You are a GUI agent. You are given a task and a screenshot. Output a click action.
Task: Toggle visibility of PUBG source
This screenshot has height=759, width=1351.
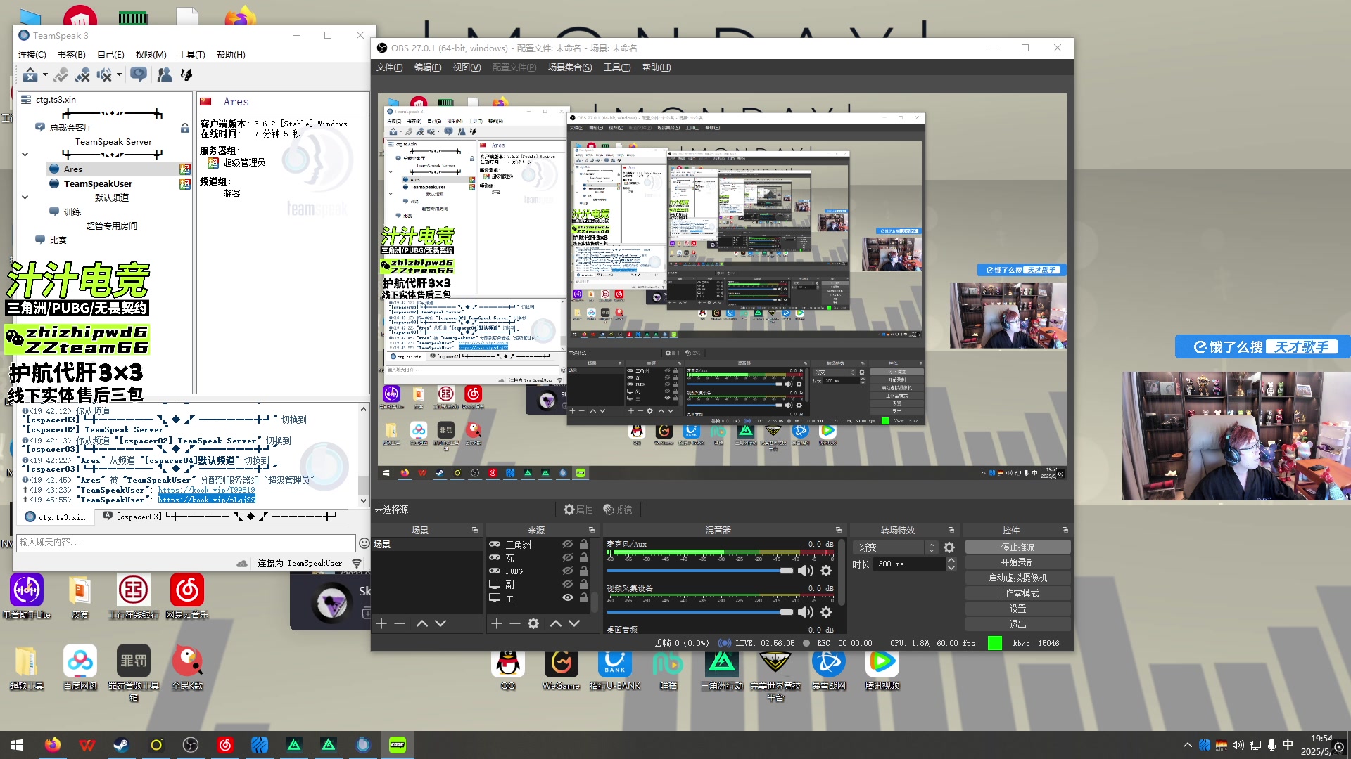[x=567, y=571]
